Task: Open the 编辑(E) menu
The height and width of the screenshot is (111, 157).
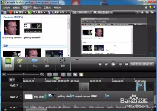Action: click(16, 8)
